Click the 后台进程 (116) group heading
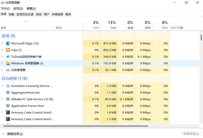 (x=15, y=78)
